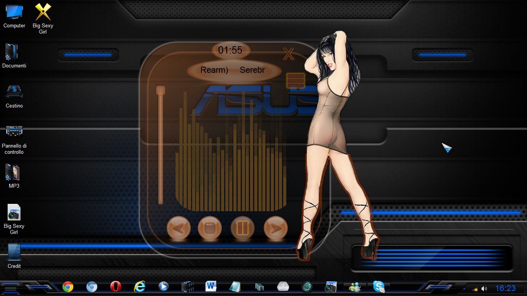Image resolution: width=527 pixels, height=296 pixels.
Task: Open Skype from the taskbar
Action: 378,287
